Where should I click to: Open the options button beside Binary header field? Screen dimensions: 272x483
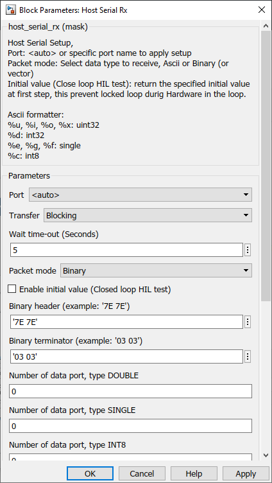pos(248,322)
